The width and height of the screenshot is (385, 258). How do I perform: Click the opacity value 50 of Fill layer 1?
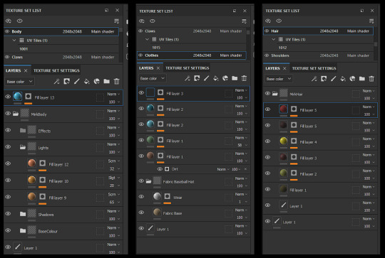point(240,145)
